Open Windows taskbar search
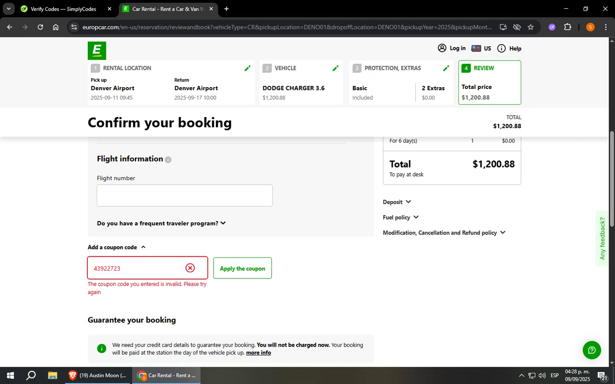 click(x=31, y=375)
